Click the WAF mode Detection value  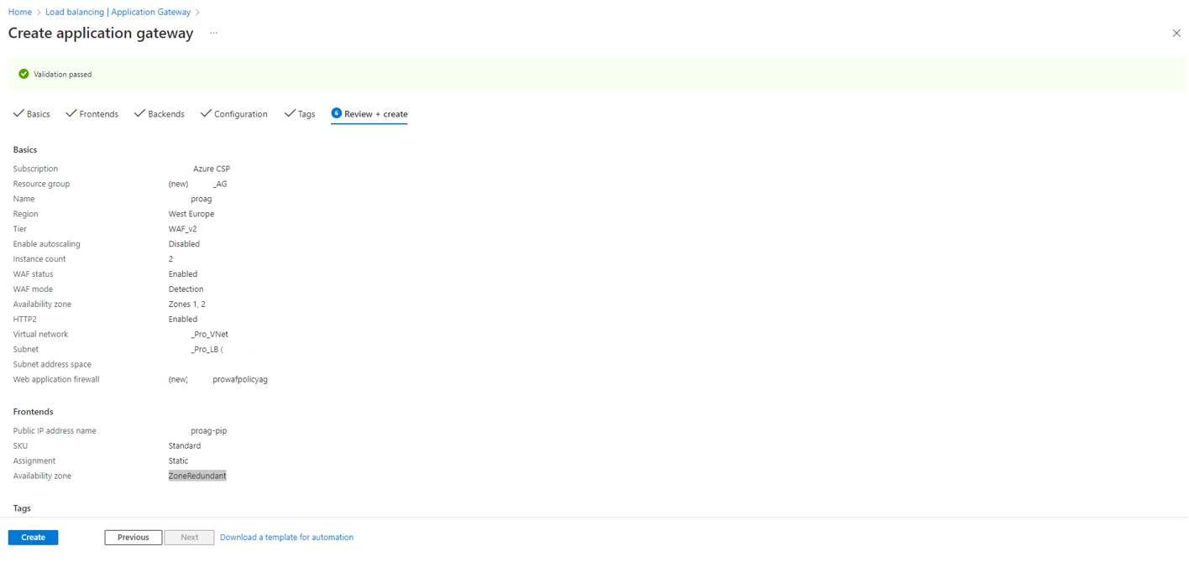(186, 289)
